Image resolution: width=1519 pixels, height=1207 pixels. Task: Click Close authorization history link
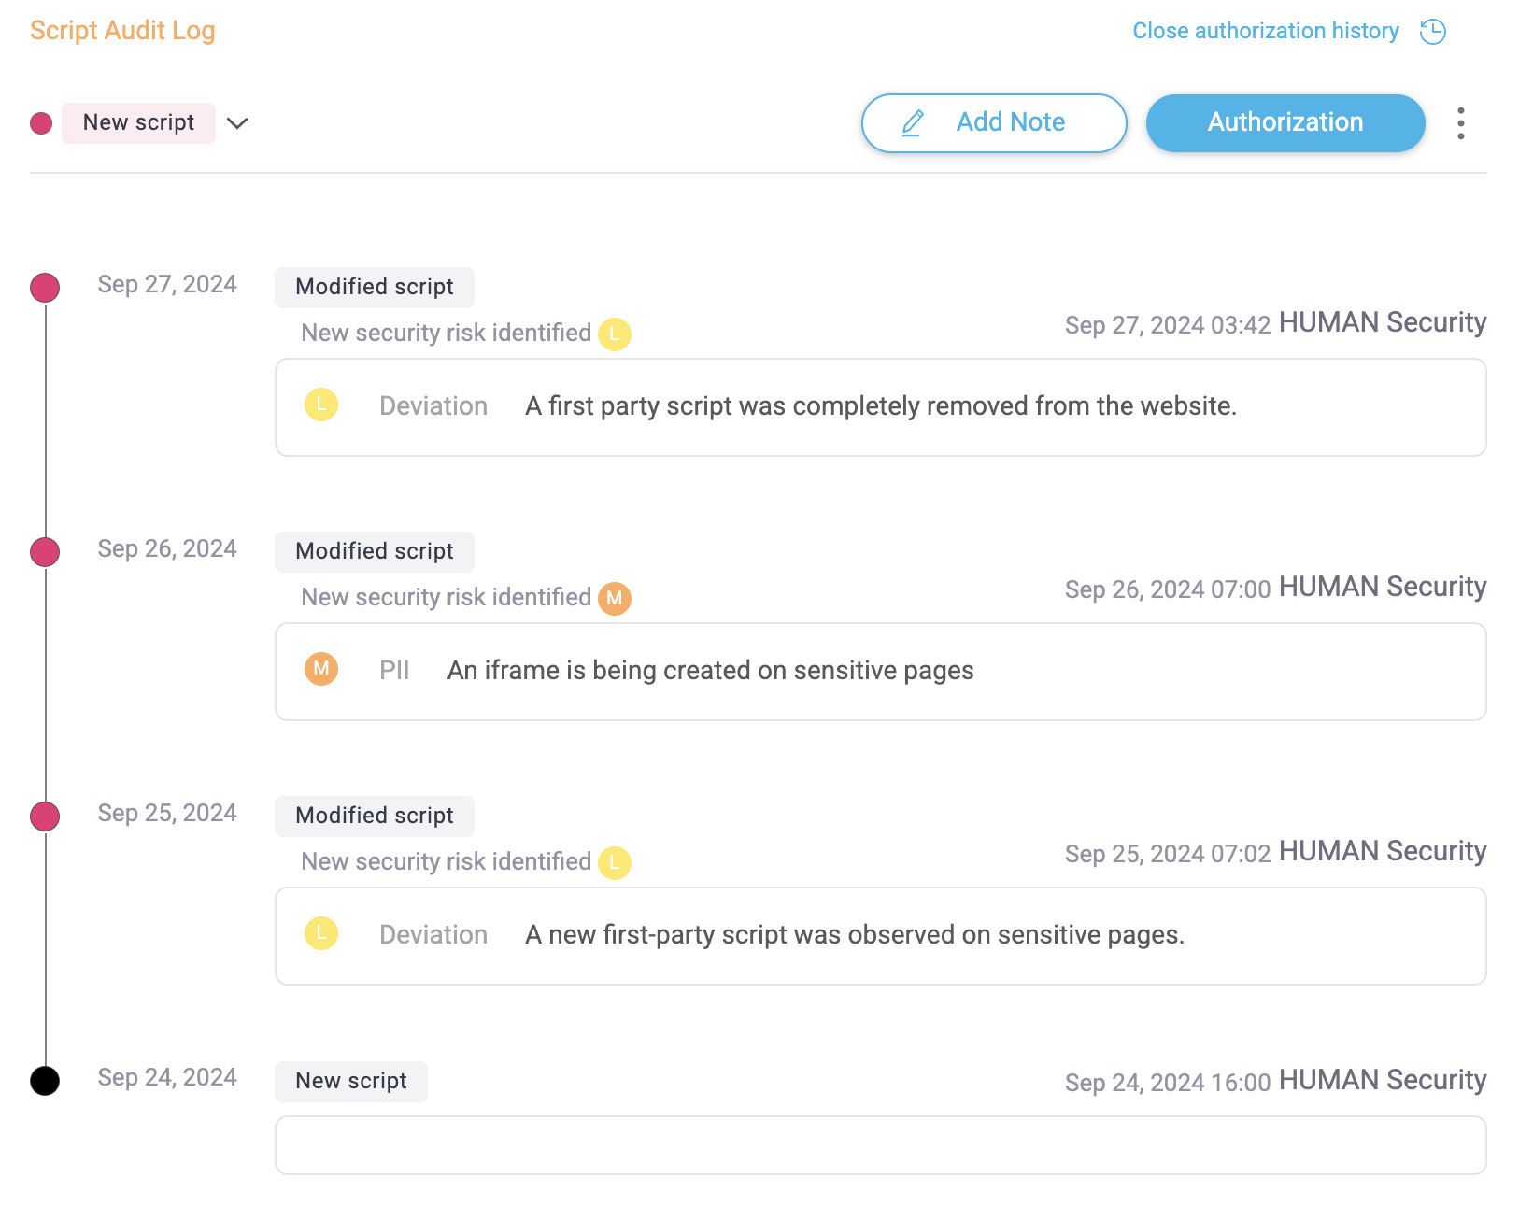[x=1265, y=31]
